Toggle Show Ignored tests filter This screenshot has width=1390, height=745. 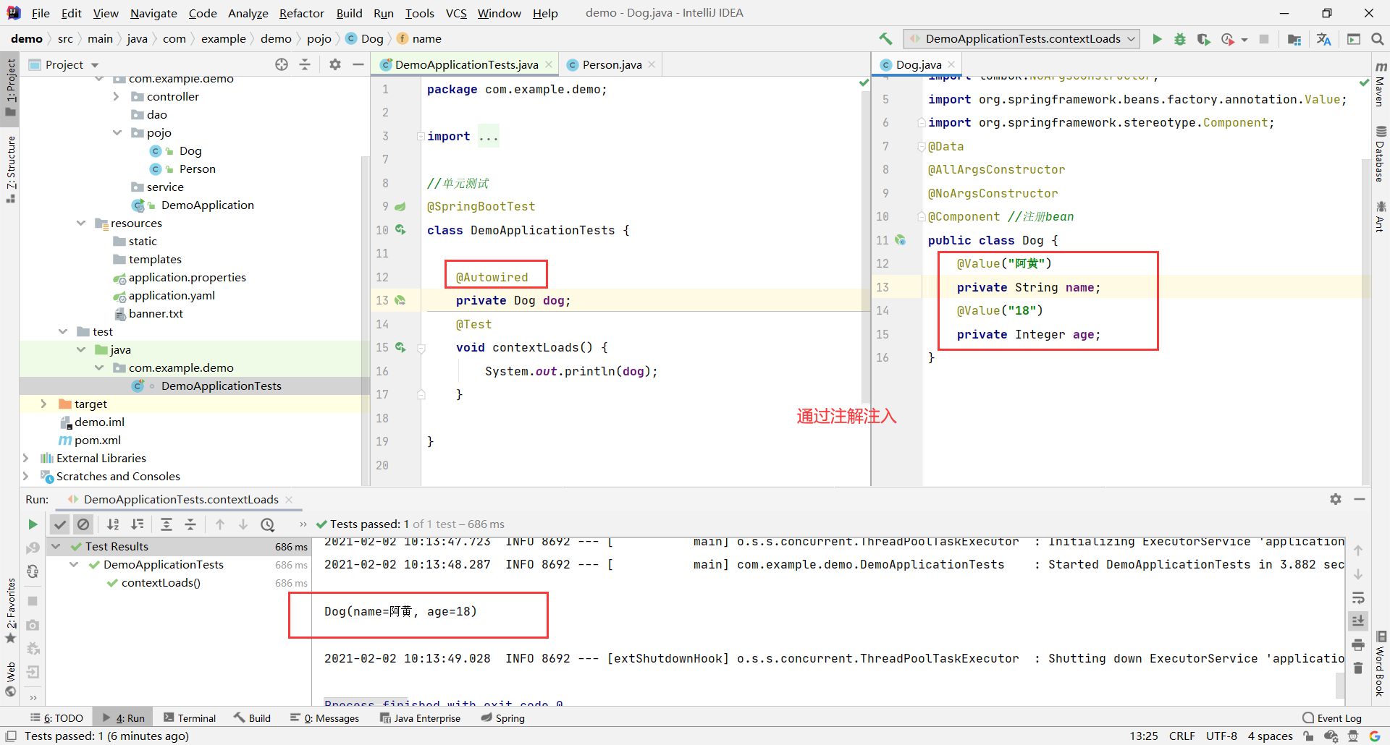(x=83, y=524)
